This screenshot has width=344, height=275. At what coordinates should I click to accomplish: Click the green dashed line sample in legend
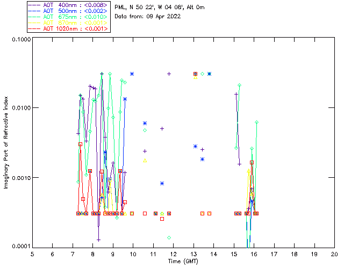tap(34, 17)
